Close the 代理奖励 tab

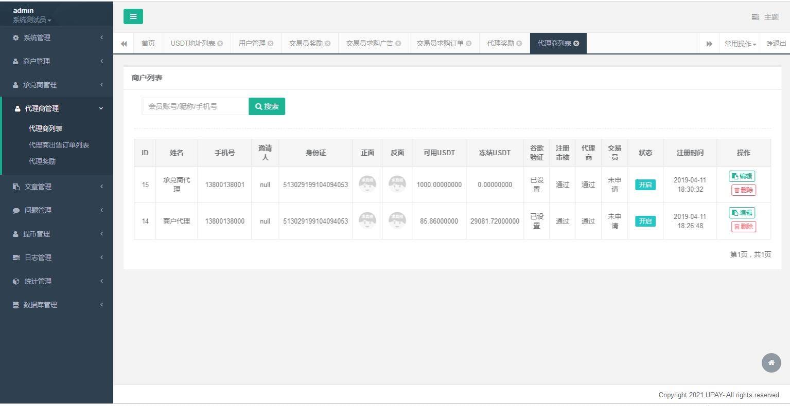coord(519,44)
